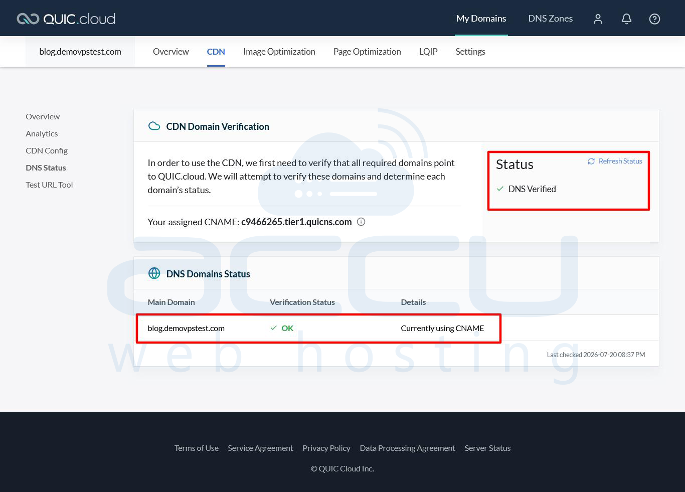Switch to the LQIP tab

[428, 52]
